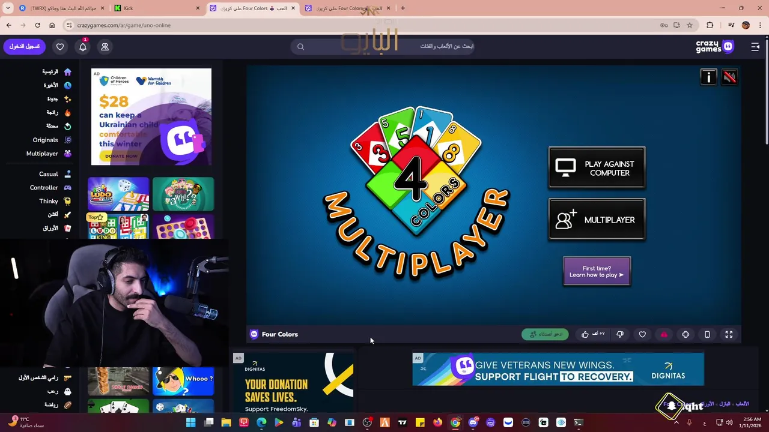Open the Whooo? game thumbnail
The width and height of the screenshot is (769, 432).
183,382
